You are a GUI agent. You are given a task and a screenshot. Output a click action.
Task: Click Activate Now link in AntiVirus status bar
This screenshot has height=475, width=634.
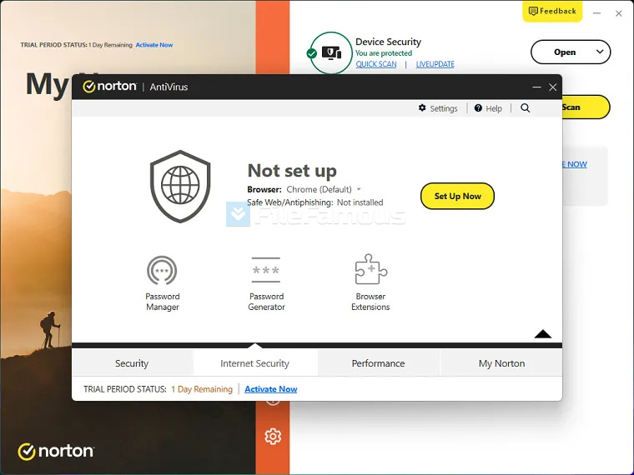click(271, 389)
